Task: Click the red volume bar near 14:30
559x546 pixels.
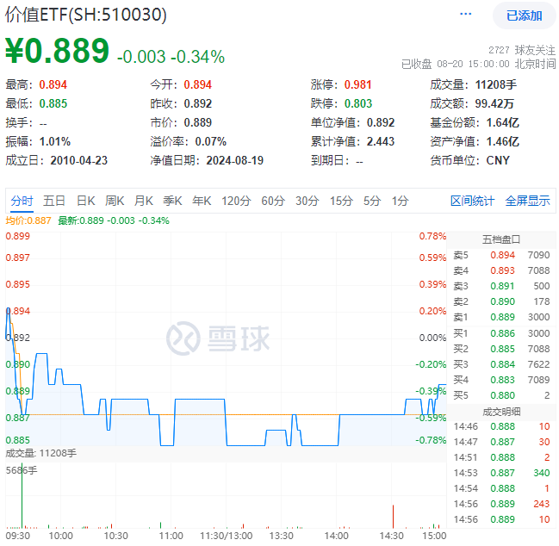Action: (393, 516)
